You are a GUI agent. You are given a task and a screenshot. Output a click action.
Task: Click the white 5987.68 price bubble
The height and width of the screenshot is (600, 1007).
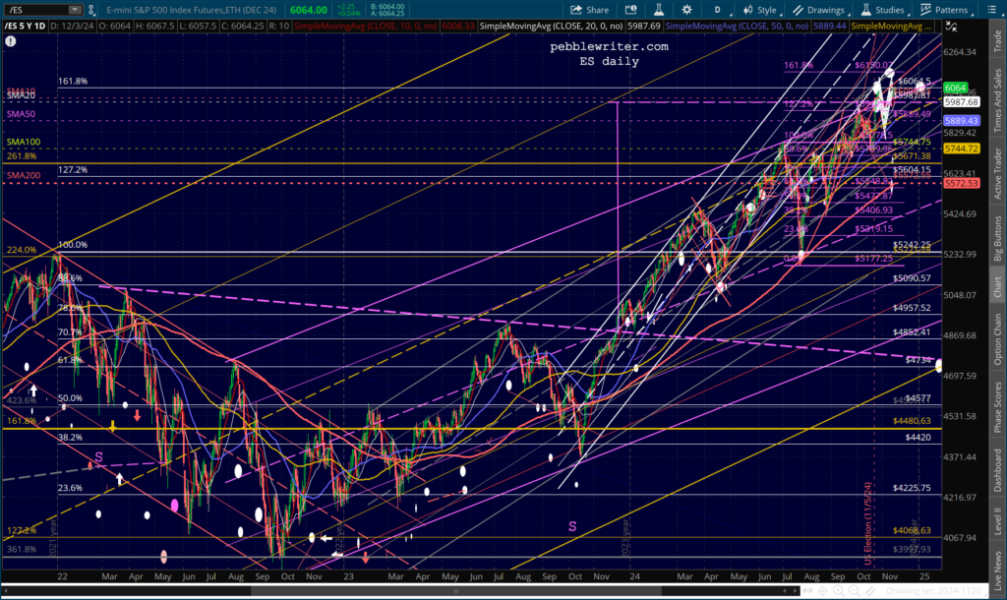click(x=962, y=102)
